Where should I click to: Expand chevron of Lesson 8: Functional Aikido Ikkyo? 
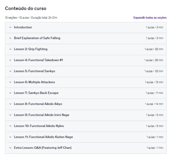[x=10, y=104]
